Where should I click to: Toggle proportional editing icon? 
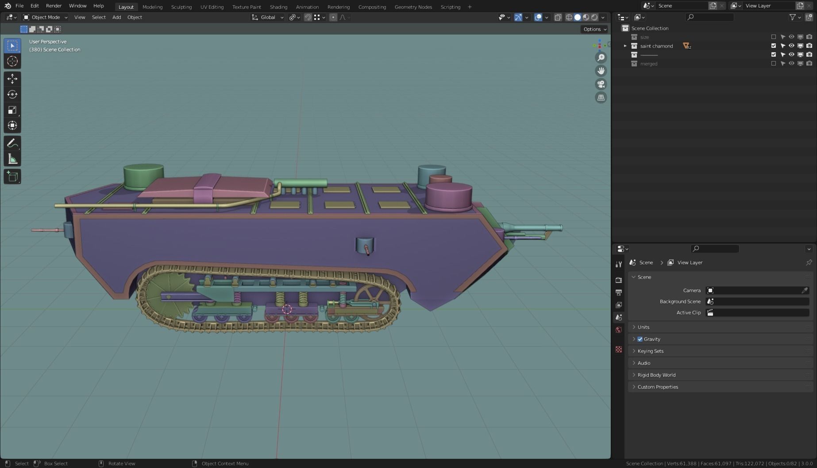tap(333, 17)
